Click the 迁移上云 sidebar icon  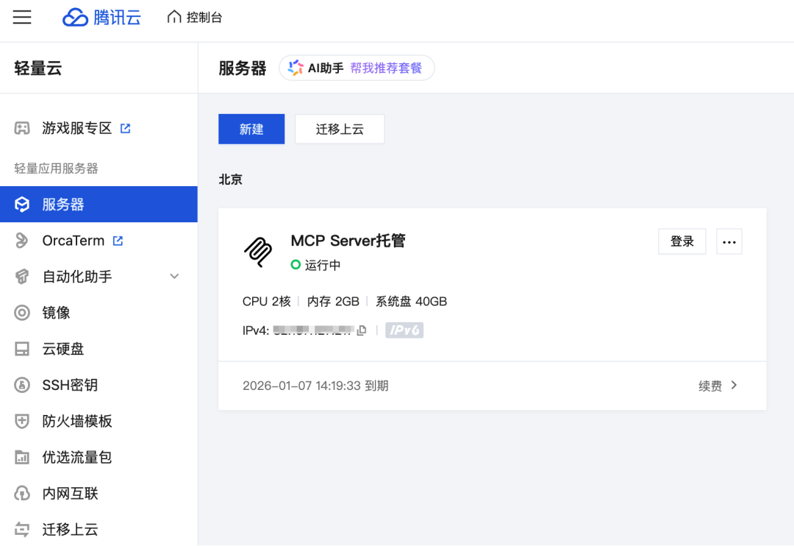pyautogui.click(x=22, y=529)
